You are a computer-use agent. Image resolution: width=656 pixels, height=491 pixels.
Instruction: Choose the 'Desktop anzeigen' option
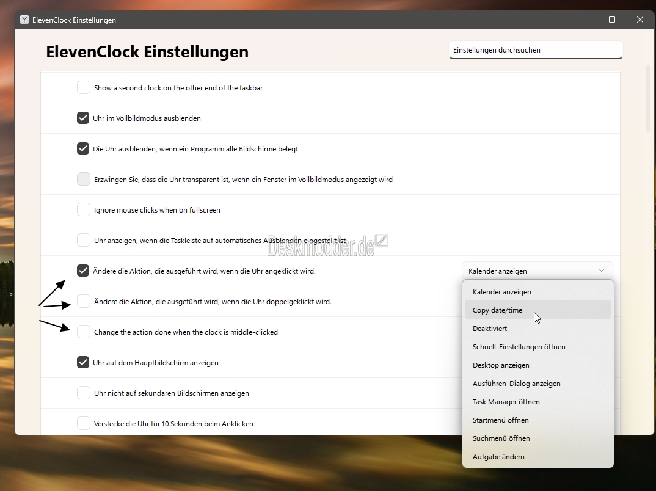[538, 365]
